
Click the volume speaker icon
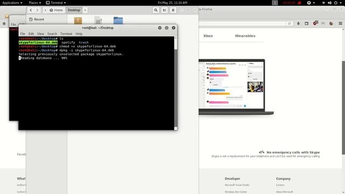coord(329,3)
